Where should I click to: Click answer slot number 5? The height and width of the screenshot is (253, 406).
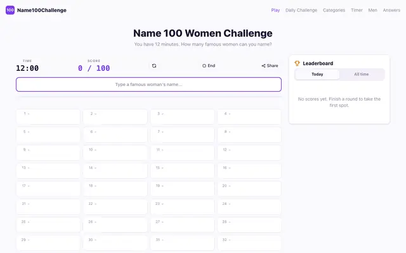click(x=48, y=135)
